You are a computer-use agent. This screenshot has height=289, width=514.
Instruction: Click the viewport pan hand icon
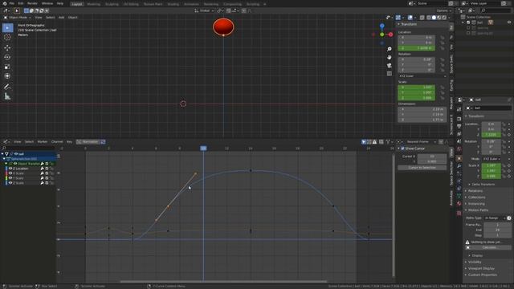pos(389,57)
